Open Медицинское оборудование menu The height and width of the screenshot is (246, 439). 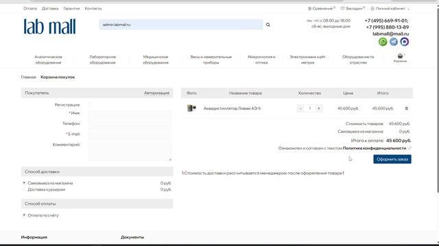click(x=156, y=59)
